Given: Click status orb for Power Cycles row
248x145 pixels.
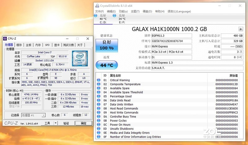Looking at the screenshot, I should (99, 121).
